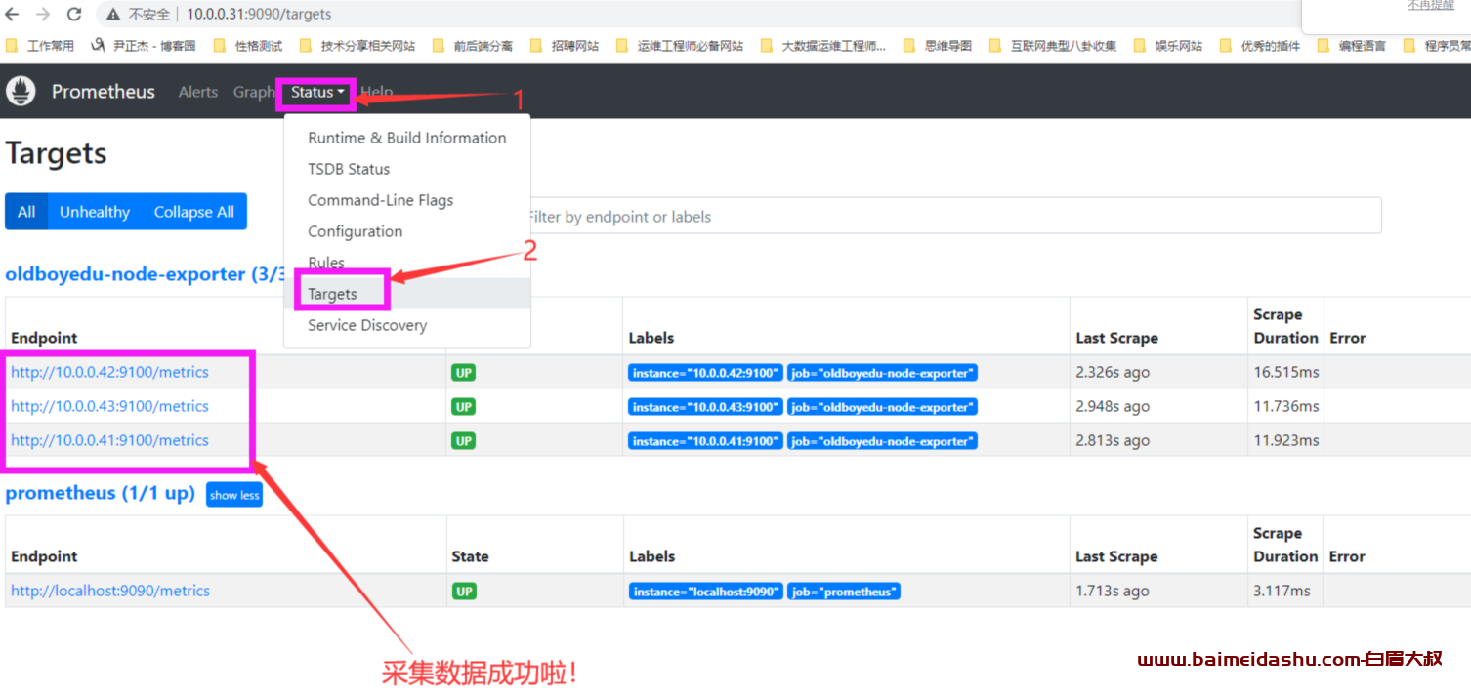1471x695 pixels.
Task: Click the 不再提醒 popup link
Action: [x=1431, y=6]
